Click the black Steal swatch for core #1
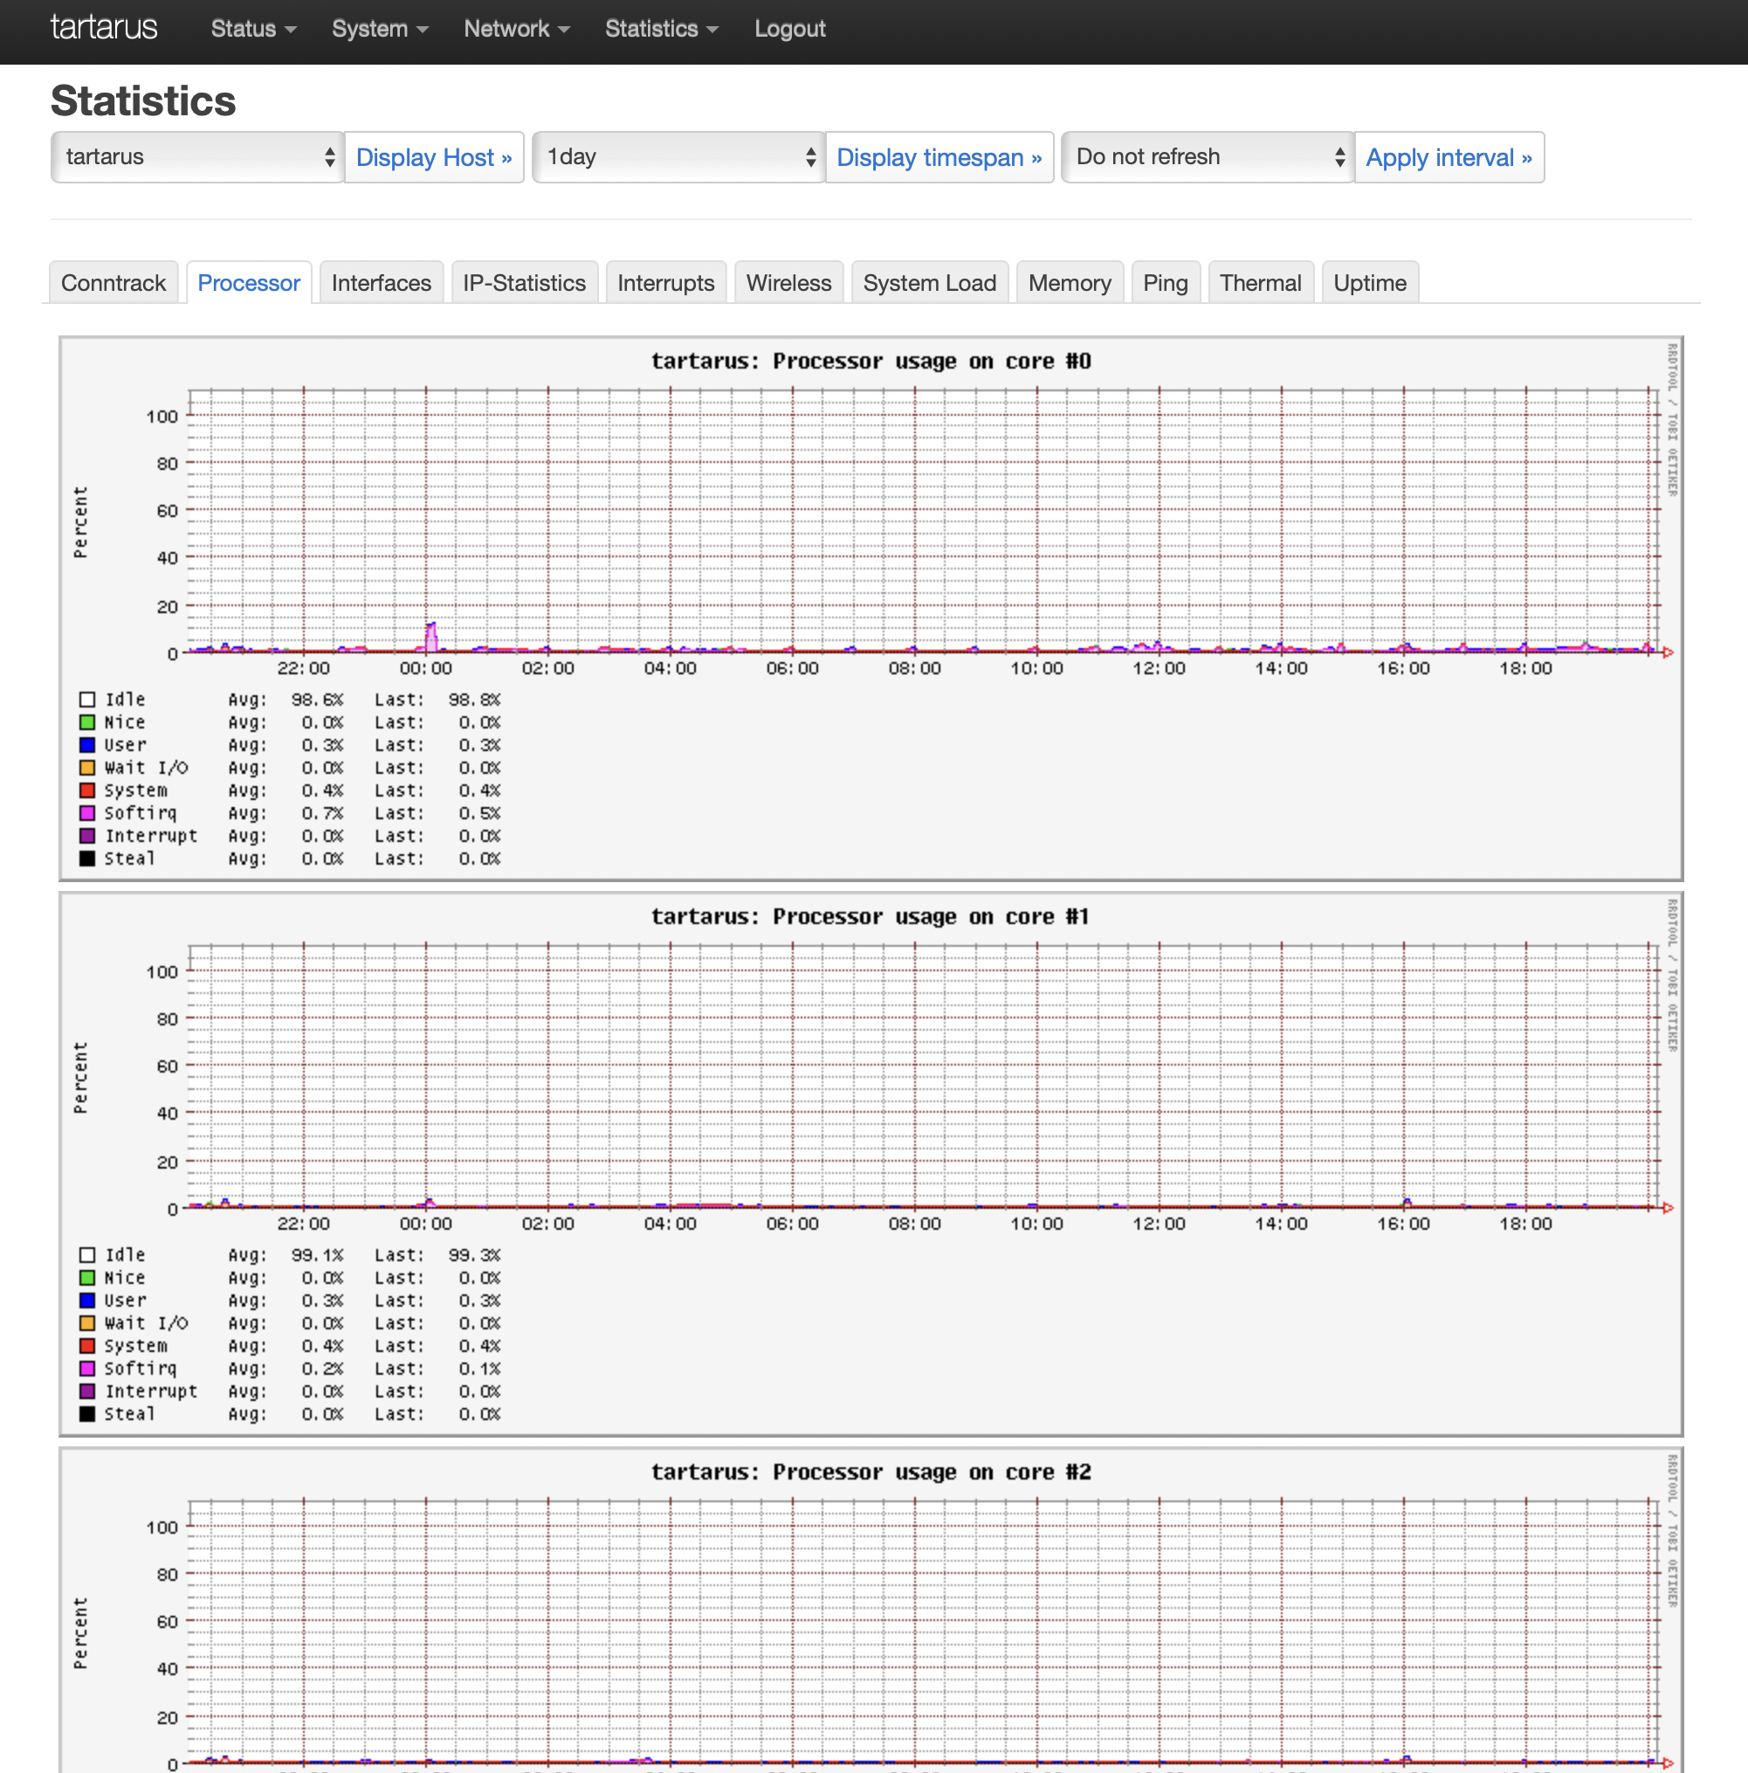Viewport: 1748px width, 1773px height. pyautogui.click(x=87, y=1413)
